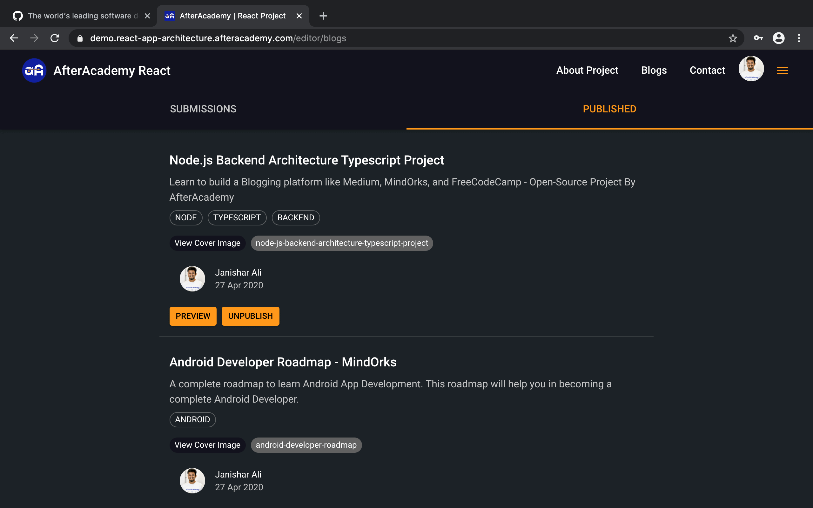Reload the current page
Screen dimensions: 813x508
[55, 38]
